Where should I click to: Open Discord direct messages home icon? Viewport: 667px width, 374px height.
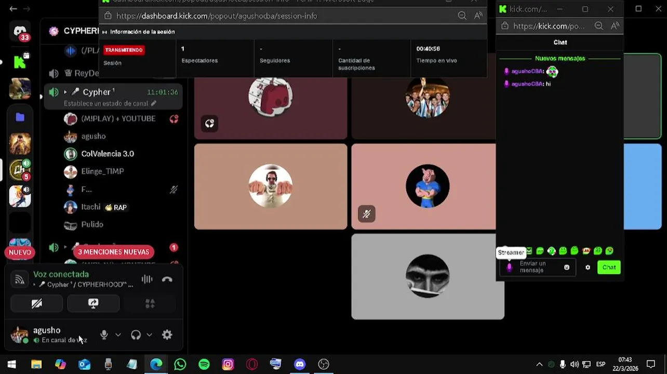[20, 31]
